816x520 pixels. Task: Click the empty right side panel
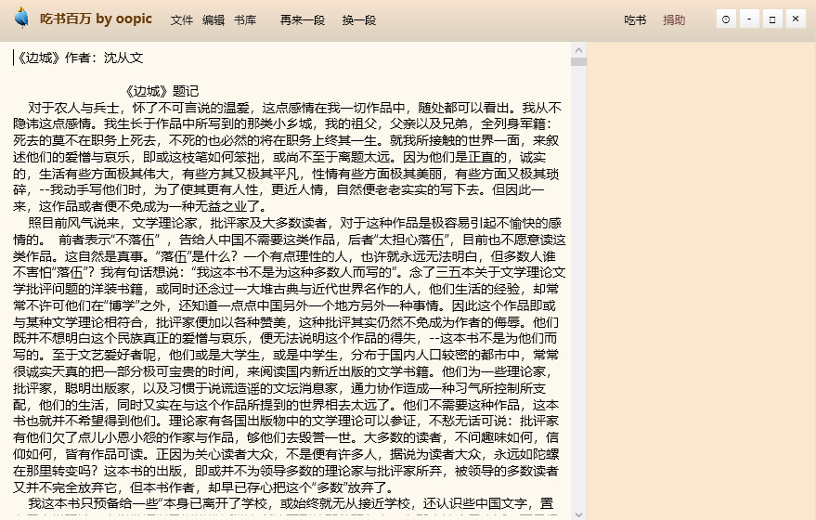click(x=701, y=281)
